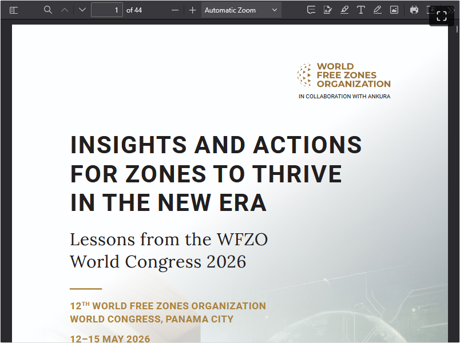Image resolution: width=460 pixels, height=343 pixels.
Task: Click the 'FOR ZONES TO THRIVE' heading line
Action: point(206,174)
